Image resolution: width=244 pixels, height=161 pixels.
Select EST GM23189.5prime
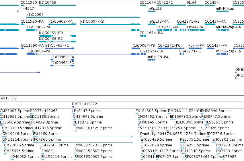[3, 131]
